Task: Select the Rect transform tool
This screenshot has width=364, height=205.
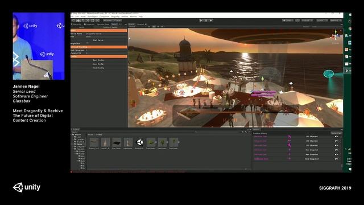Action: click(93, 20)
